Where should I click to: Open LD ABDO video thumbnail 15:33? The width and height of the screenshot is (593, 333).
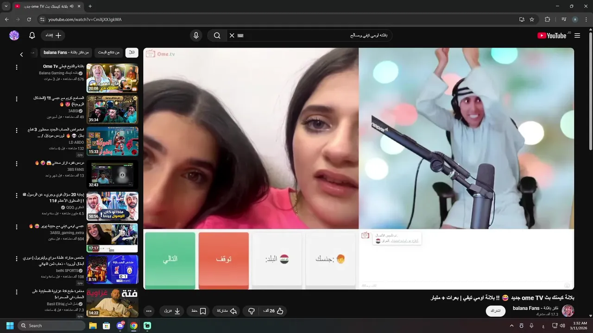pos(112,142)
